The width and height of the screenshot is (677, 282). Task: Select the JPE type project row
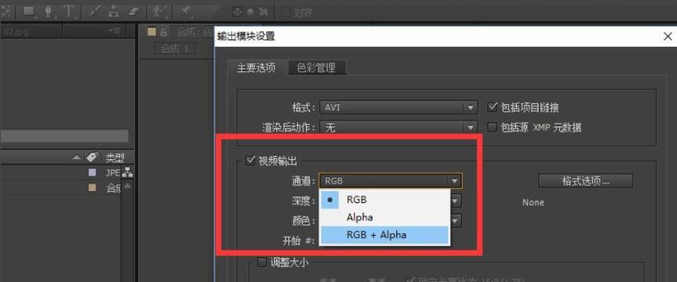click(60, 173)
